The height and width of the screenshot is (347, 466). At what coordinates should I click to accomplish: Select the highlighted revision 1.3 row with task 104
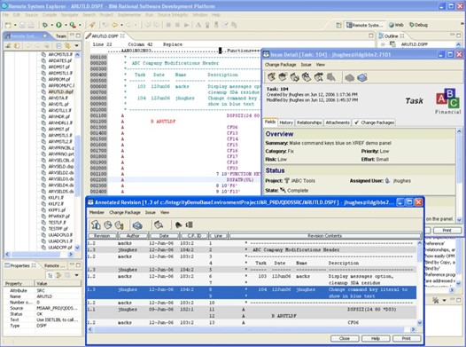[x=252, y=293]
